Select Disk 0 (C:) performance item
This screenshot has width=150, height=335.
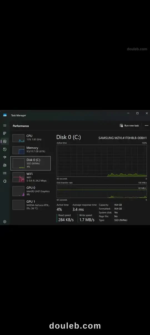pos(31,163)
